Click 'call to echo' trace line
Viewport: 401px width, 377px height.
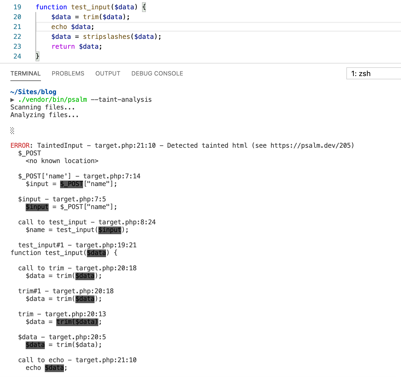click(77, 360)
